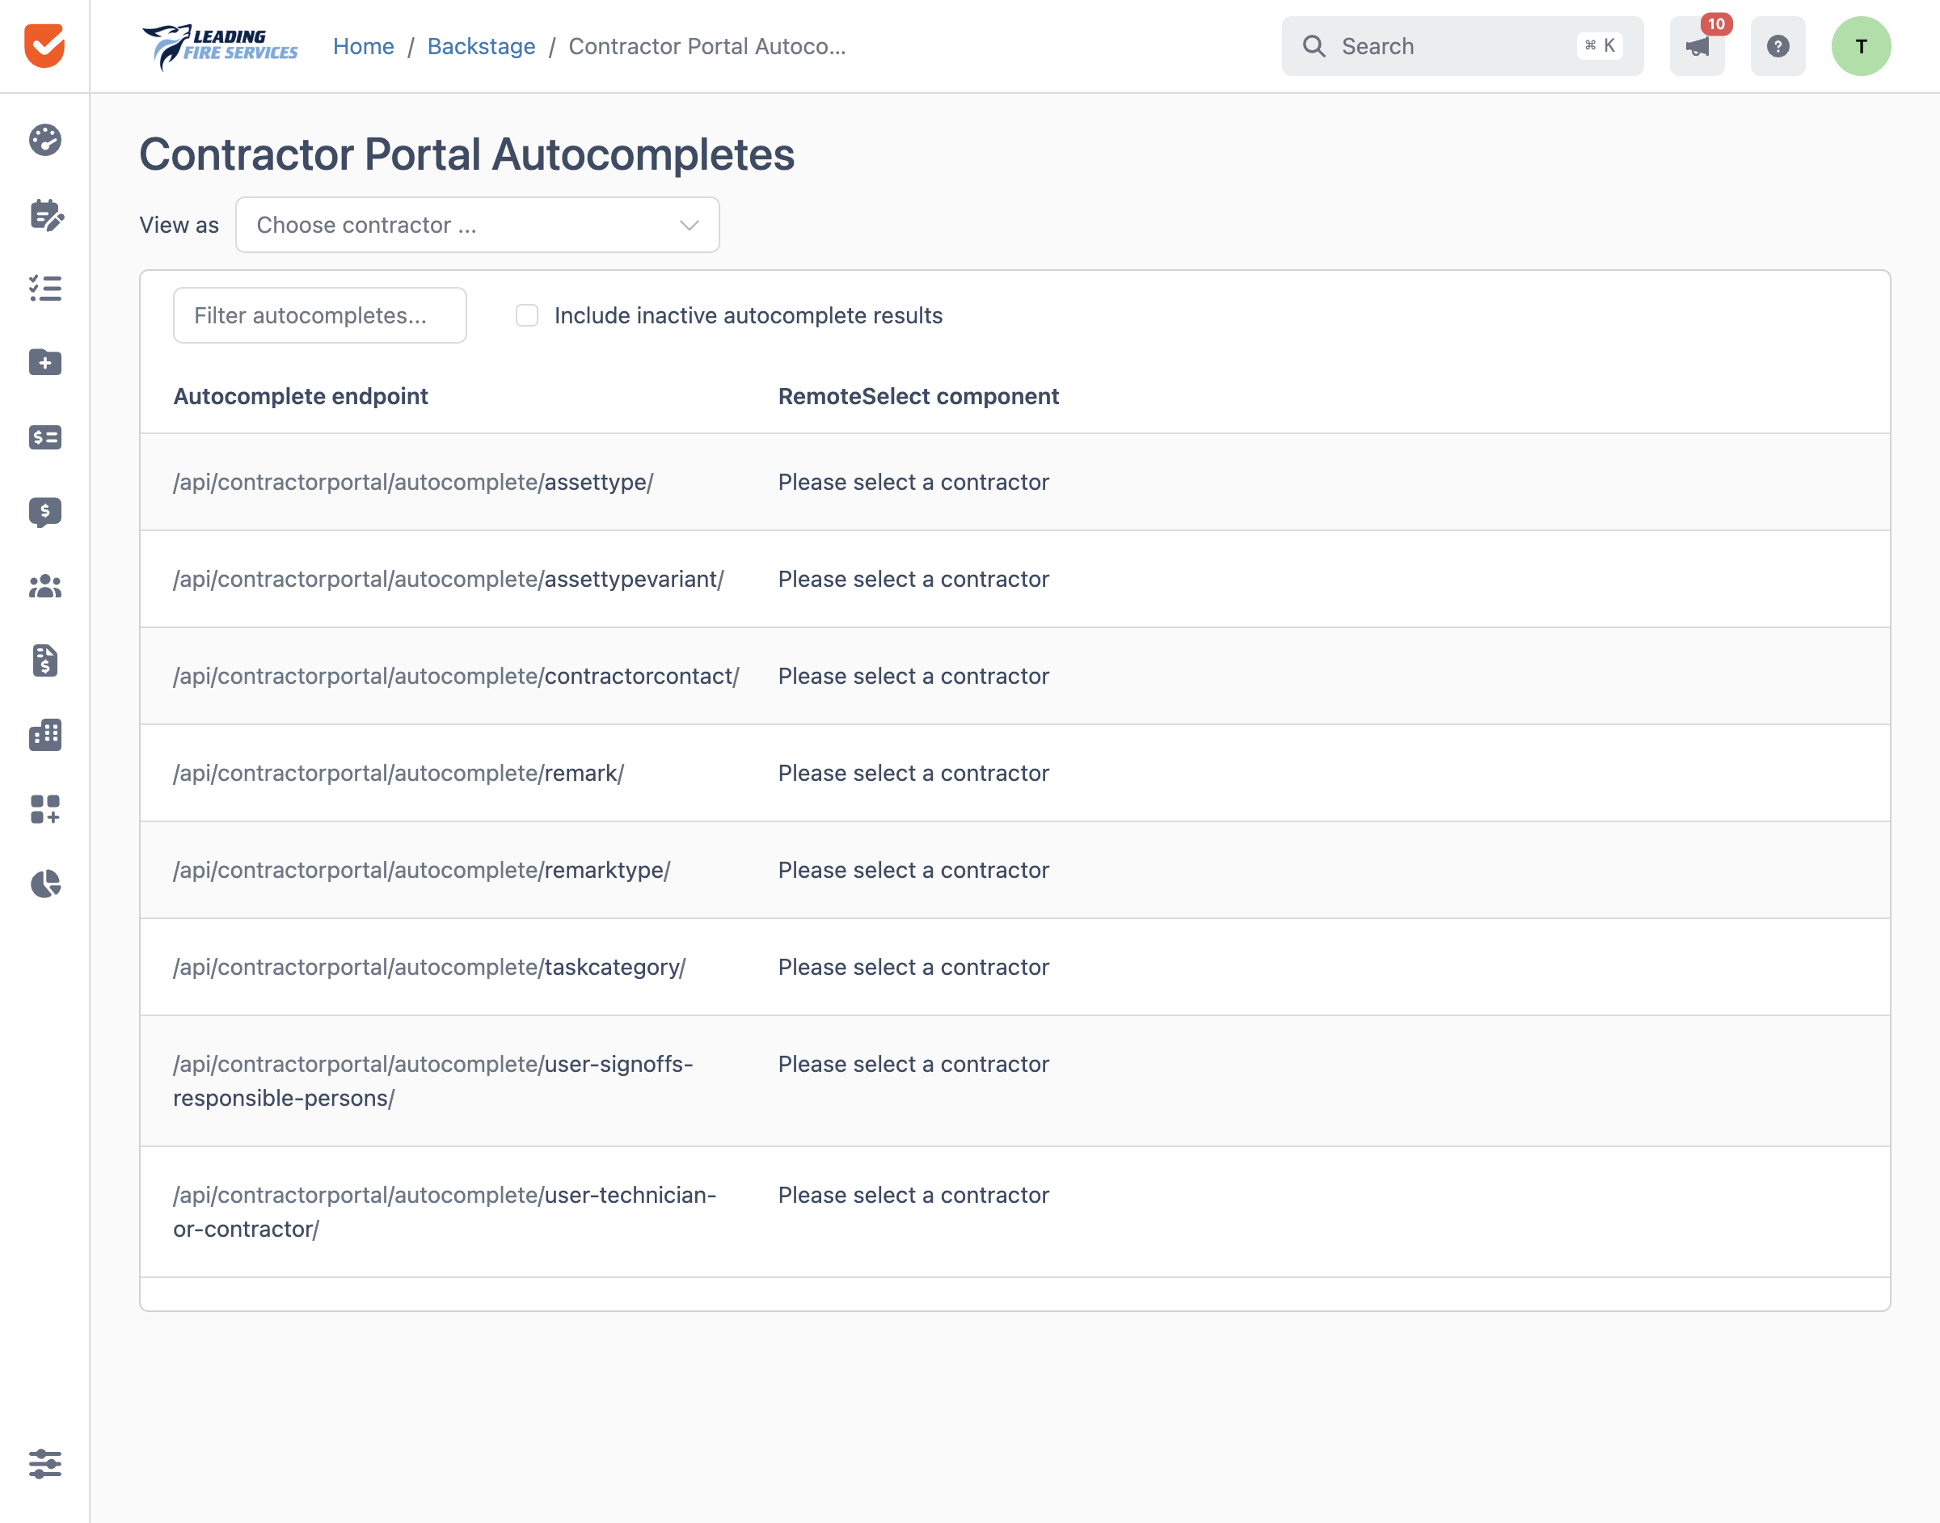
Task: Go to Backstage breadcrumb link
Action: pyautogui.click(x=482, y=46)
